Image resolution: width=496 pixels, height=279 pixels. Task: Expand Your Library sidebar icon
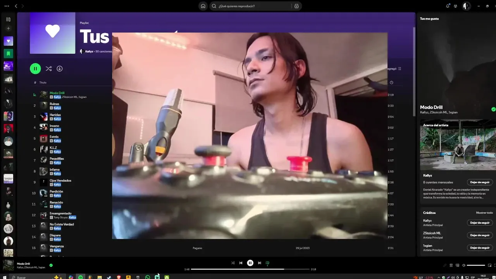click(x=8, y=19)
